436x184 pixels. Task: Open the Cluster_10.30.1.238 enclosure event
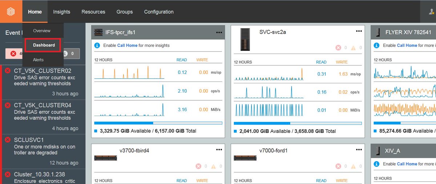click(x=43, y=177)
